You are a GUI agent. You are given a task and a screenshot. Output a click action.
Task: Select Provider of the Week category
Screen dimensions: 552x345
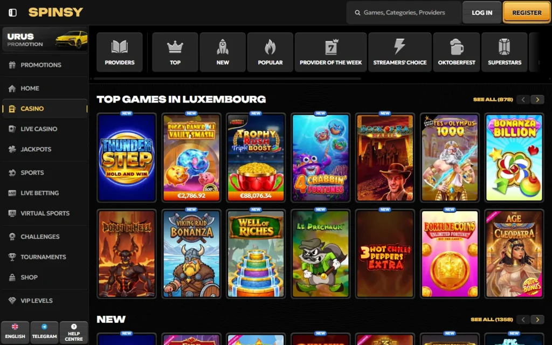(330, 52)
